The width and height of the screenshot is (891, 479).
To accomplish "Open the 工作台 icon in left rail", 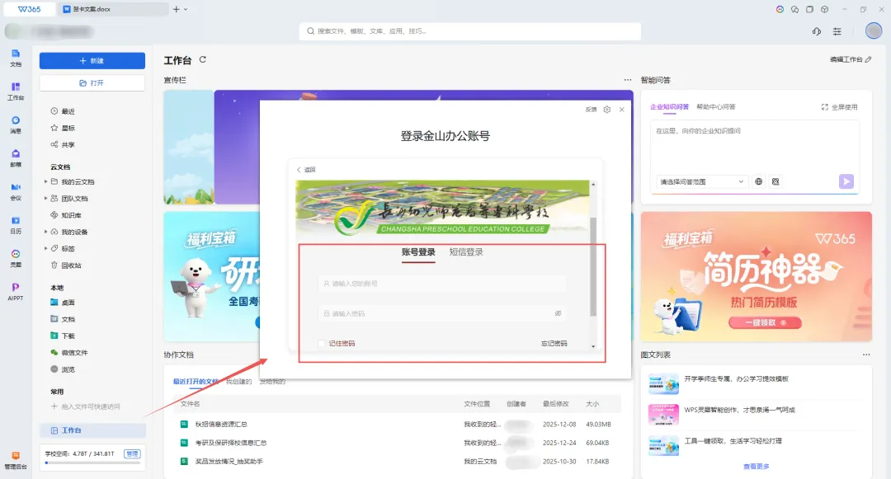I will click(16, 91).
